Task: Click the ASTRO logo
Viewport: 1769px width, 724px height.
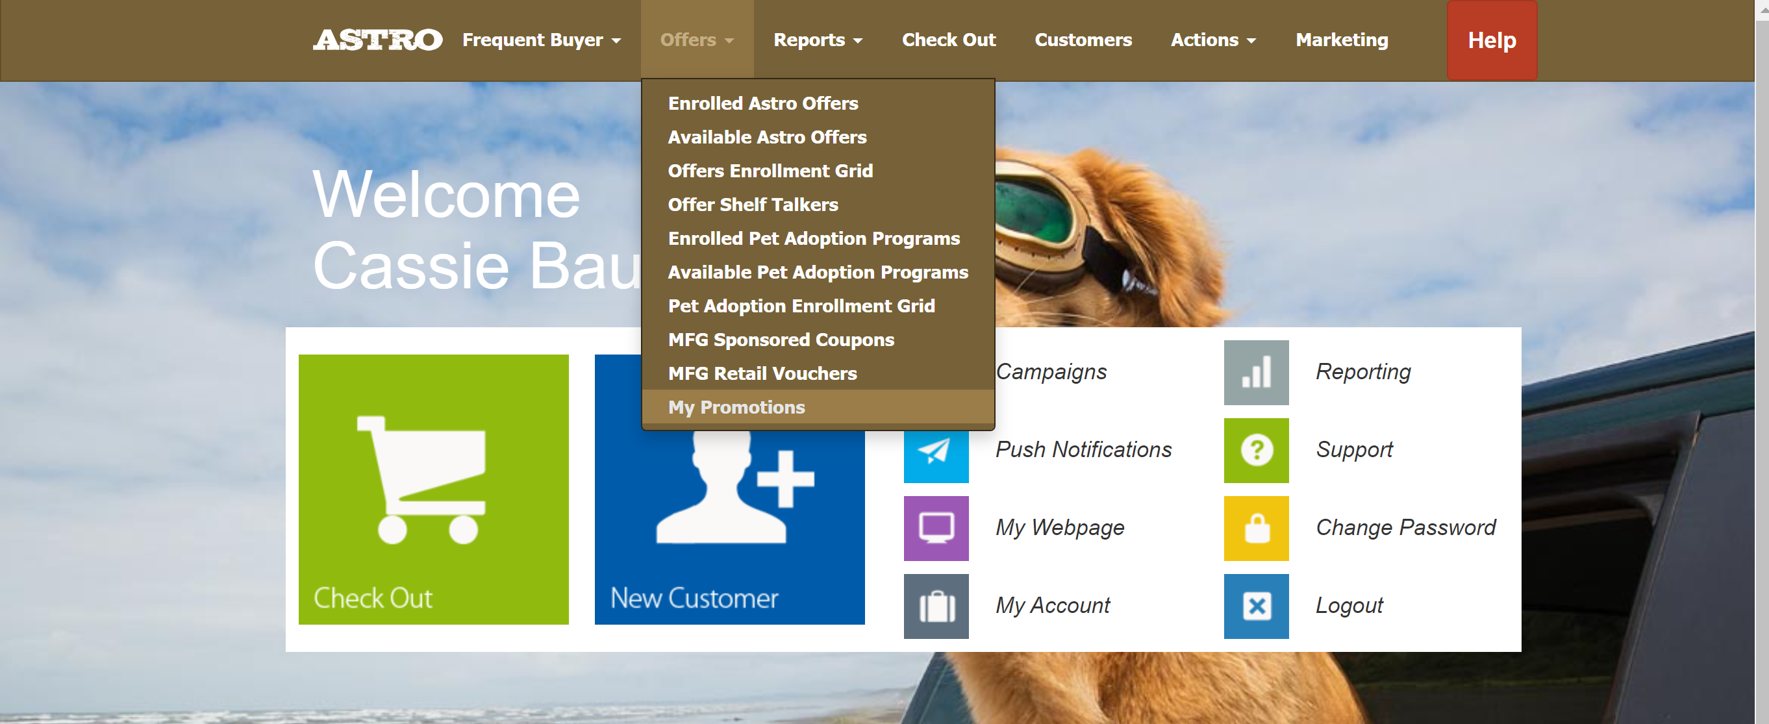Action: tap(377, 40)
